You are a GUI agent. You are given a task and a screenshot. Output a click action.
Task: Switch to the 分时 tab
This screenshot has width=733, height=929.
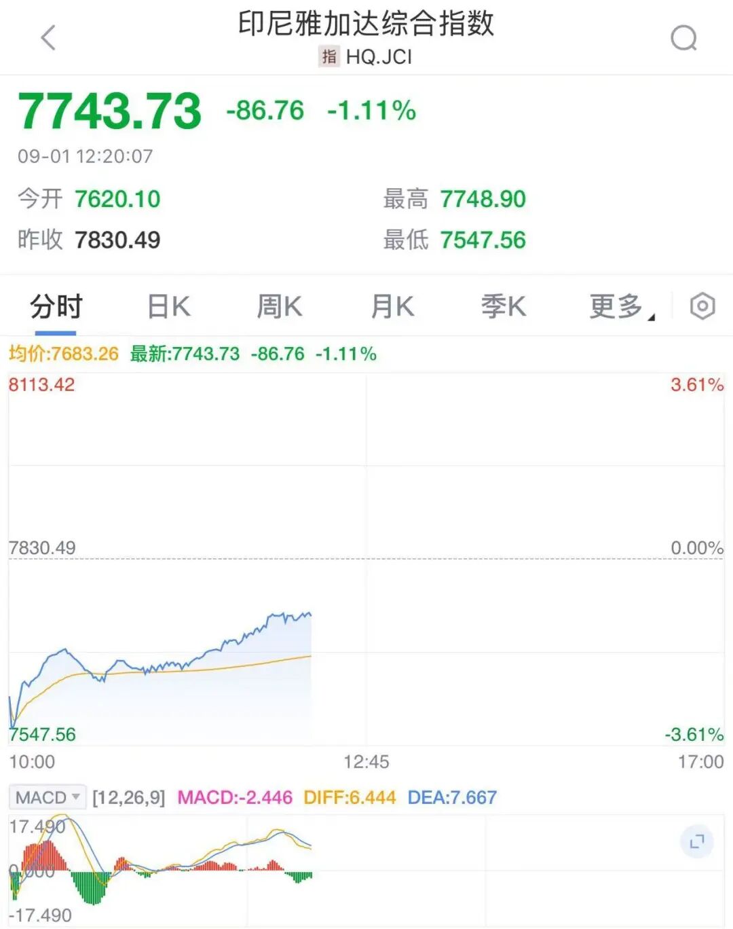pos(56,307)
